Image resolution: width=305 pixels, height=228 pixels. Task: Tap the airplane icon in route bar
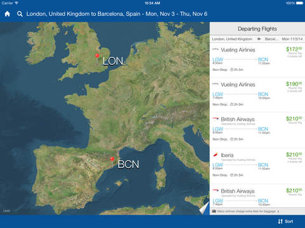(x=259, y=39)
